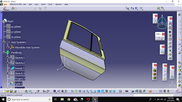
Task: Open the Design Table icon
Action: coord(55,91)
